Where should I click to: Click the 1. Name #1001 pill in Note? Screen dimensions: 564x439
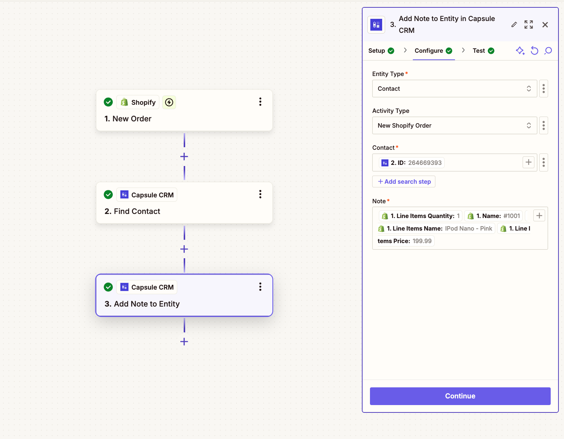[x=493, y=216]
